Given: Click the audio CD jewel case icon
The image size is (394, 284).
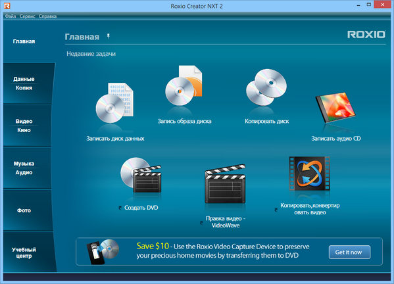Looking at the screenshot, I should 335,108.
